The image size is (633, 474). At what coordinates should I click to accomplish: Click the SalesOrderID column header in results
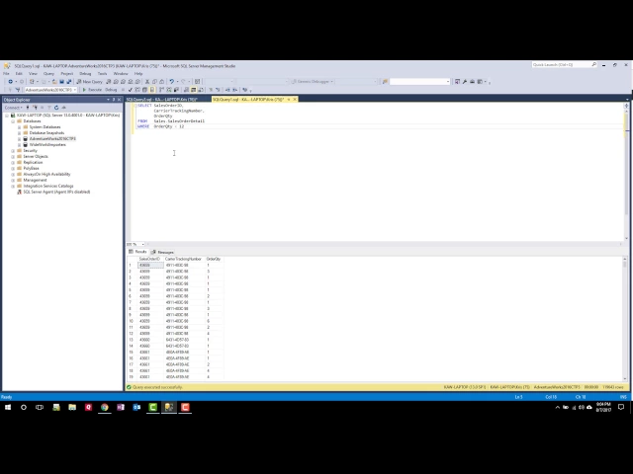click(149, 259)
